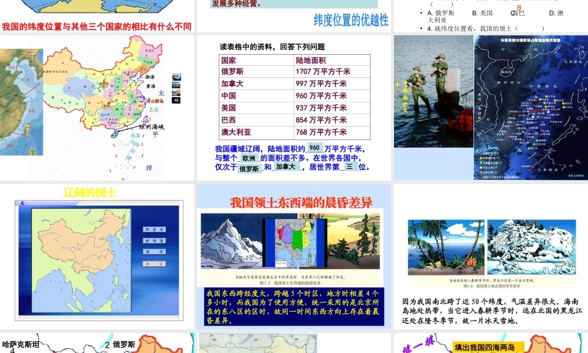
Task: Click the filled-in blank 俄罗斯 below the table
Action: pos(249,169)
